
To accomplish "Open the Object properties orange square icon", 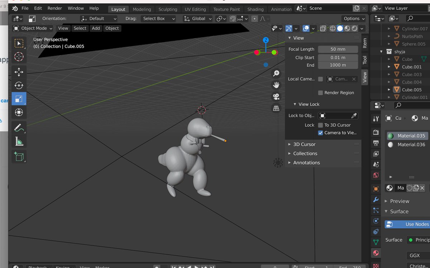I will pyautogui.click(x=376, y=189).
